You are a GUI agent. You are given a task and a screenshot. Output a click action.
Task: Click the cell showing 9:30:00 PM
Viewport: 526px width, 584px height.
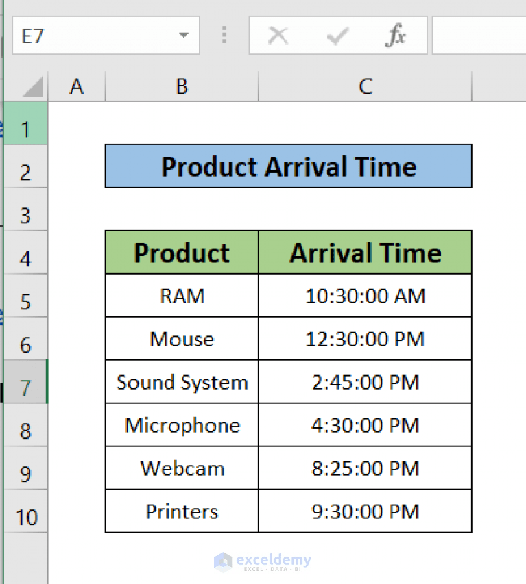point(365,511)
